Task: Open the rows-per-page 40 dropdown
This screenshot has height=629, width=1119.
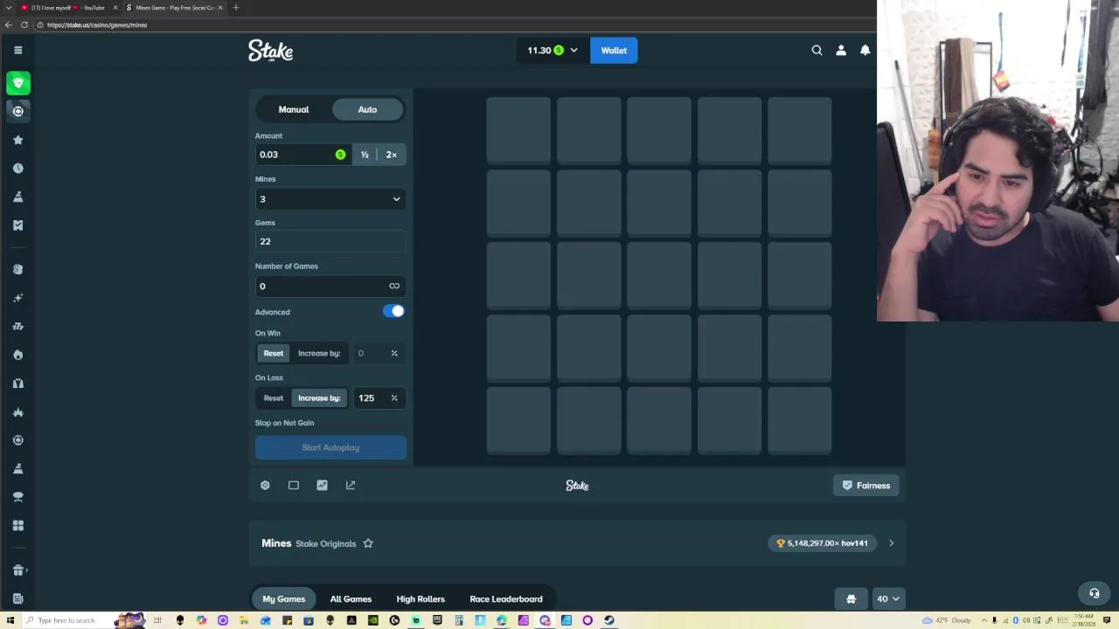Action: [x=887, y=599]
